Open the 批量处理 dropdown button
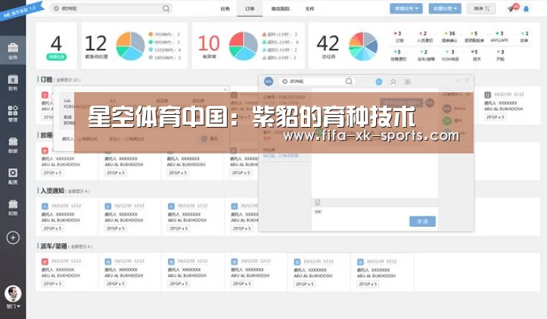This screenshot has height=319, width=547. coord(445,8)
